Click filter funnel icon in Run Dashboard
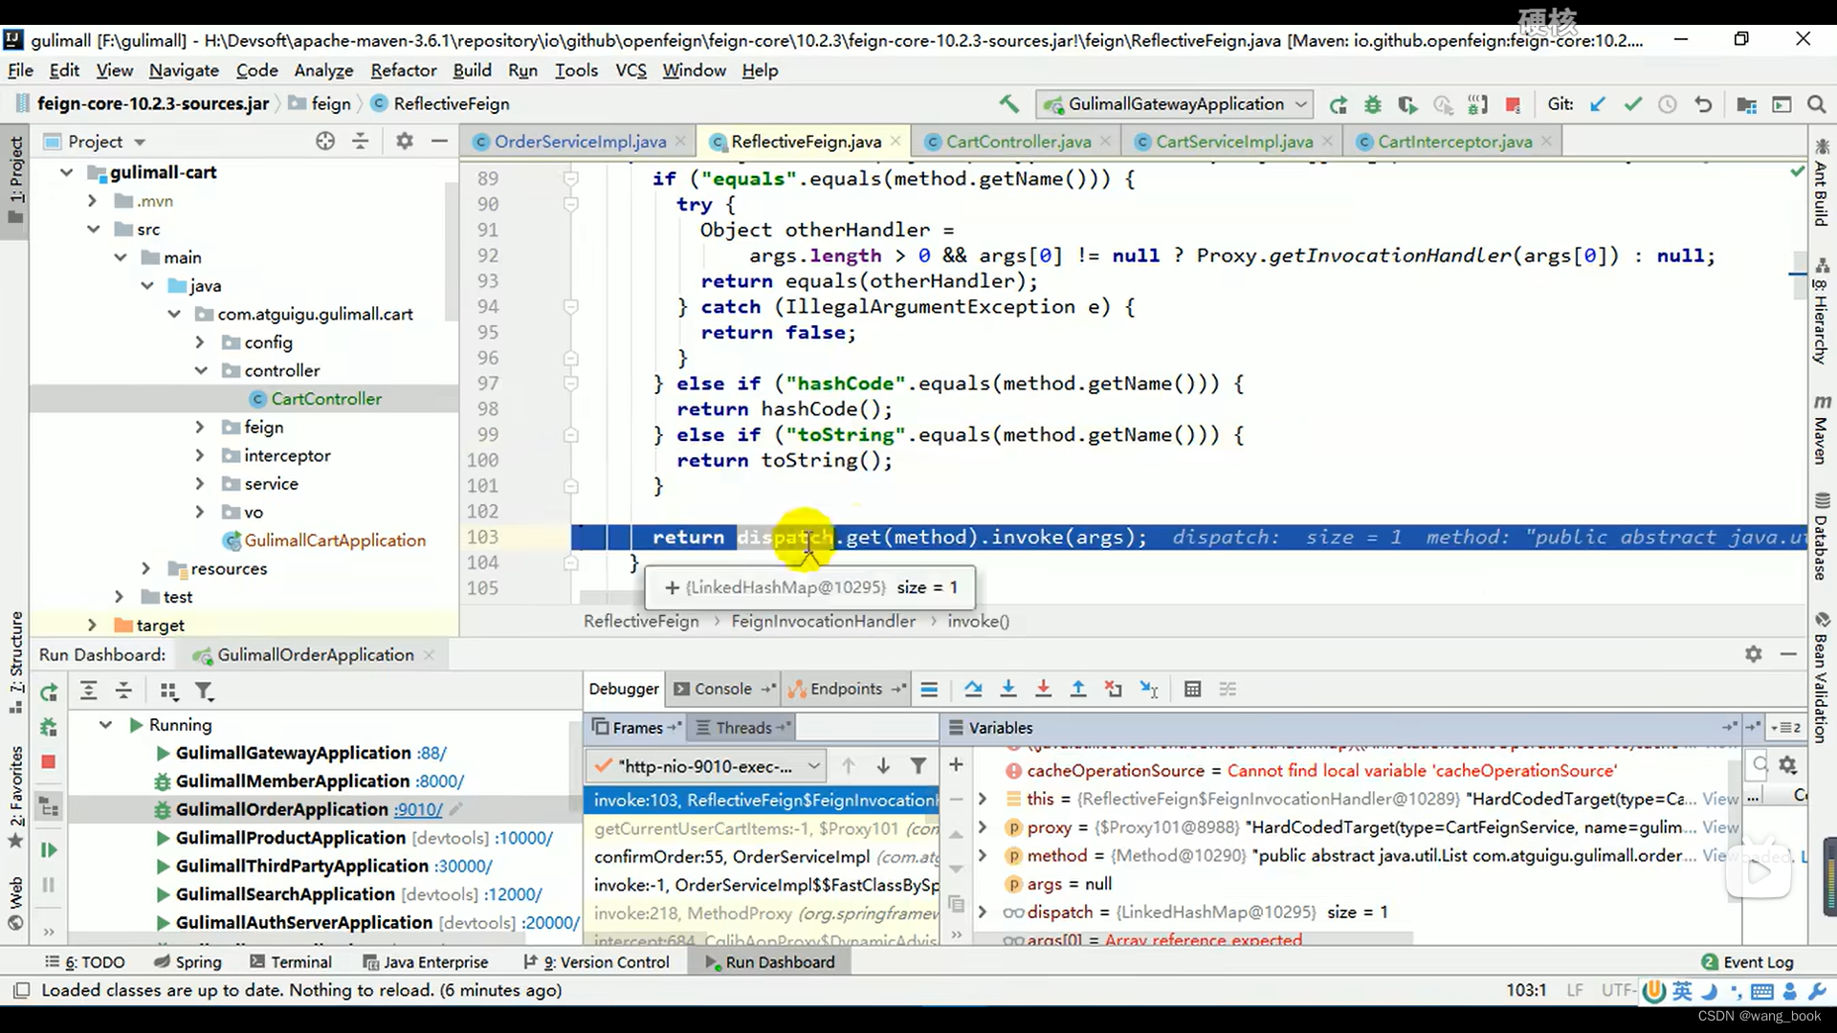The height and width of the screenshot is (1033, 1837). pos(204,691)
